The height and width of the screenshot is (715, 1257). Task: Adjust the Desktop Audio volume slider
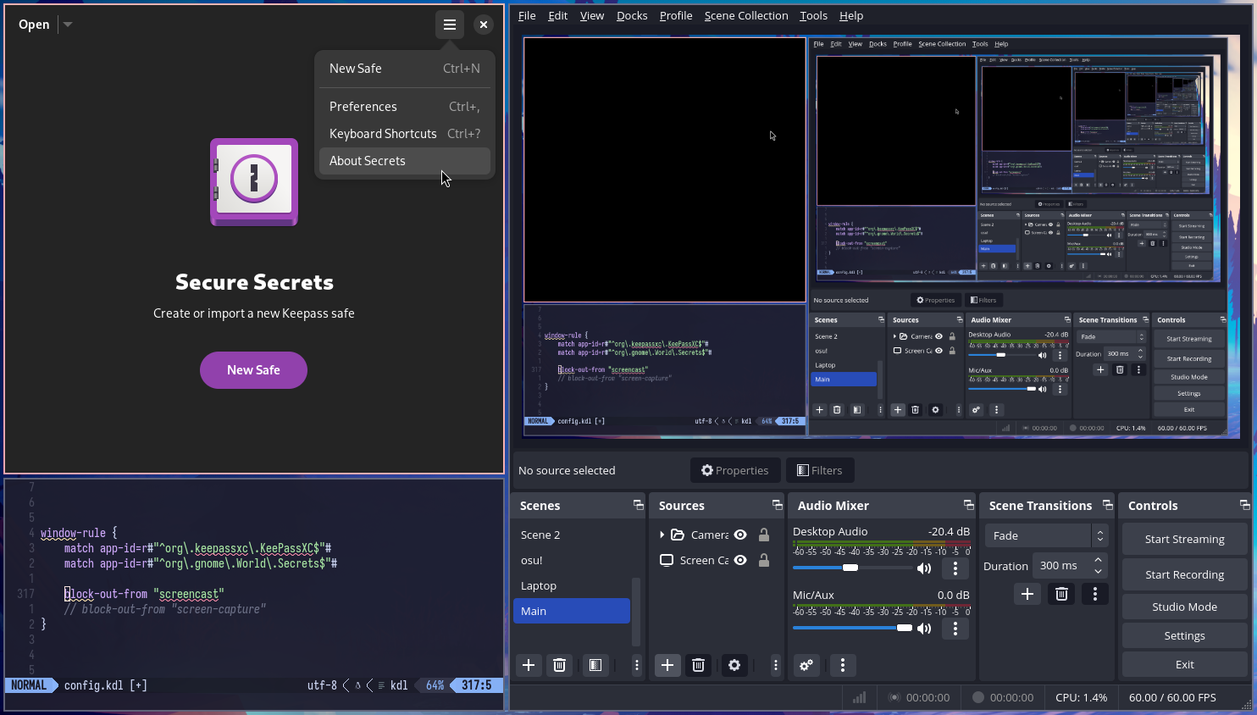(x=850, y=568)
